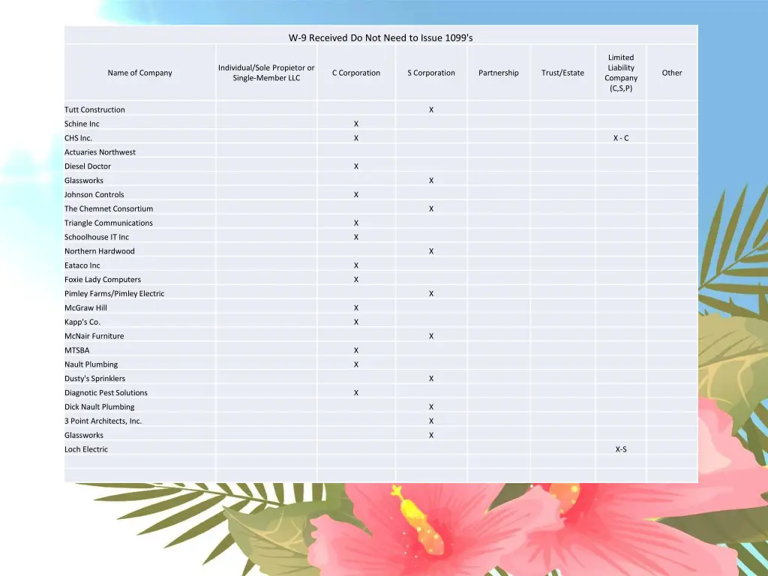Select the "CHS Inc." company name

click(x=78, y=138)
